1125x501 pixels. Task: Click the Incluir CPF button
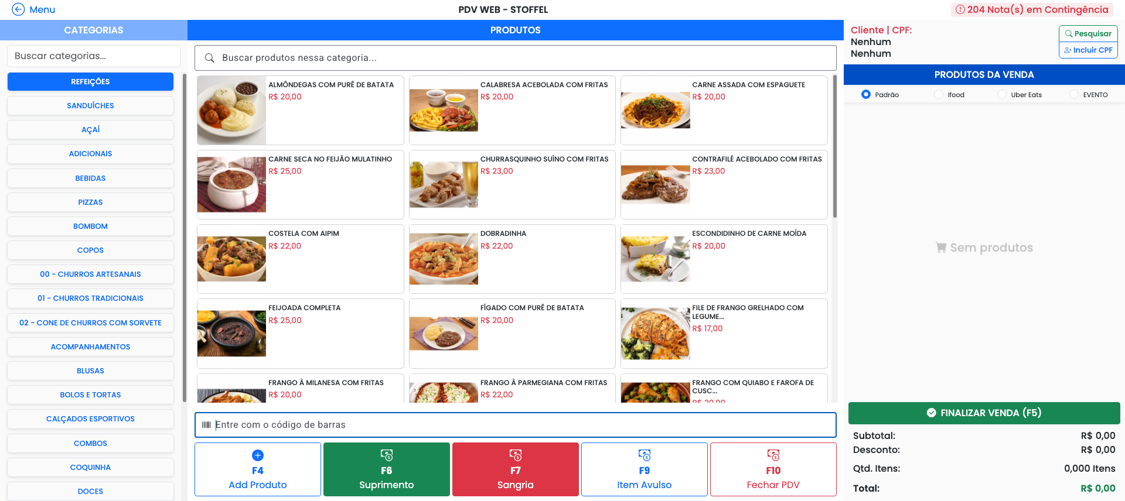(x=1088, y=50)
